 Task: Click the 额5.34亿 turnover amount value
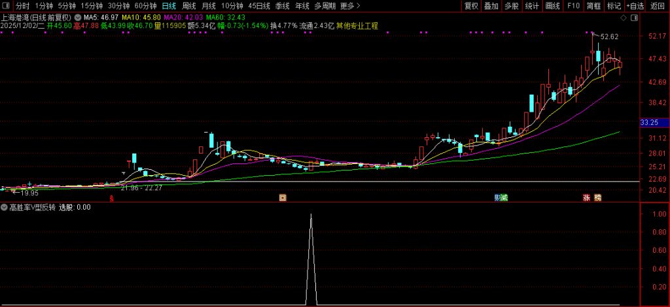[202, 26]
